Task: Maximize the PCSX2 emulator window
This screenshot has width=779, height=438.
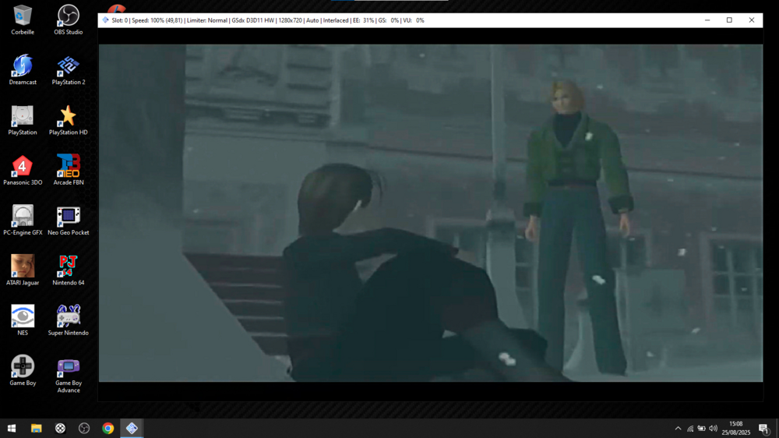Action: click(x=729, y=20)
